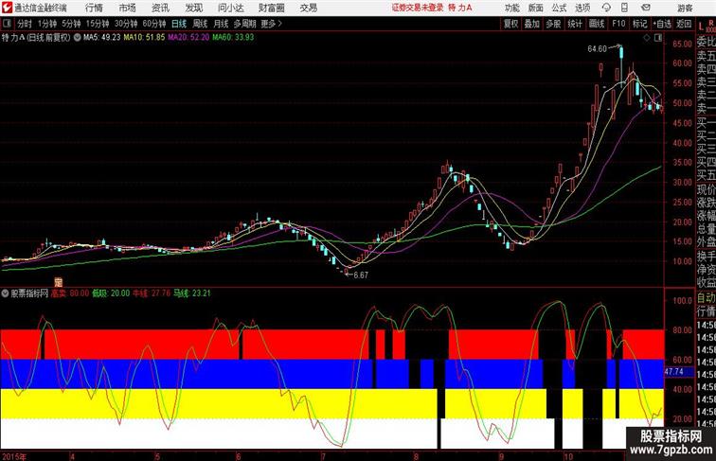Click the 叠加 overlay button
This screenshot has width=716, height=461.
pyautogui.click(x=532, y=24)
